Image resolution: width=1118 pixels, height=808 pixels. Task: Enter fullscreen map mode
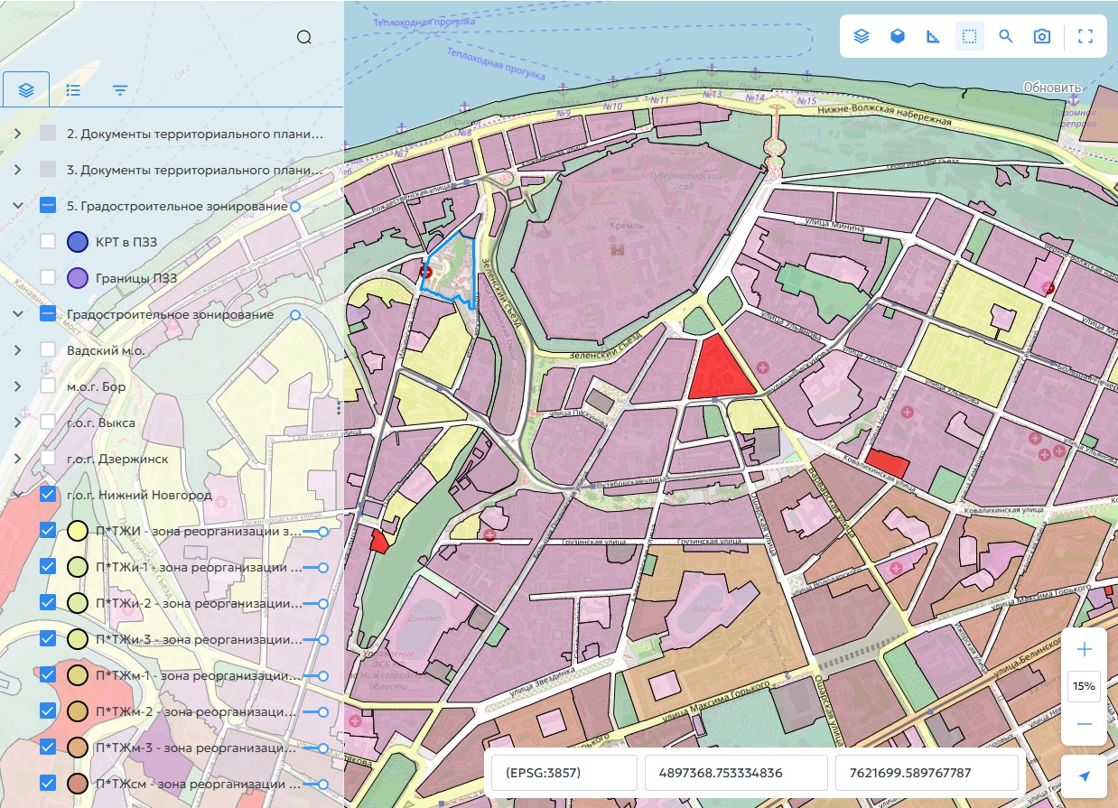[x=1085, y=36]
